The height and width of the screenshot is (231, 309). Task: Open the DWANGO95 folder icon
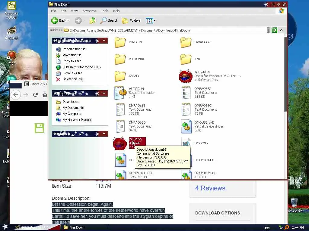[x=186, y=42]
